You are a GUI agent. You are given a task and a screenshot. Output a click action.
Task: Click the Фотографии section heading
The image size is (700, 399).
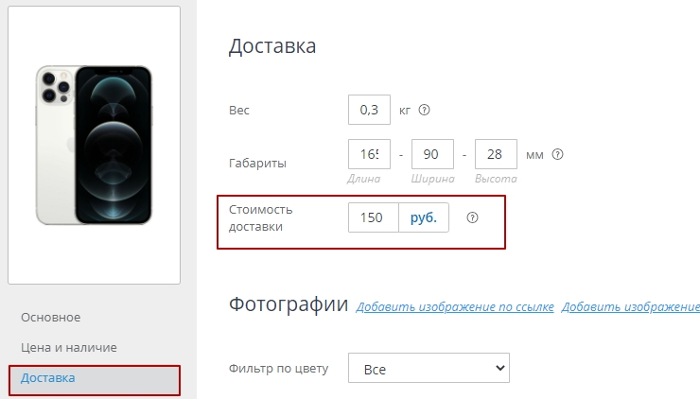pos(289,304)
